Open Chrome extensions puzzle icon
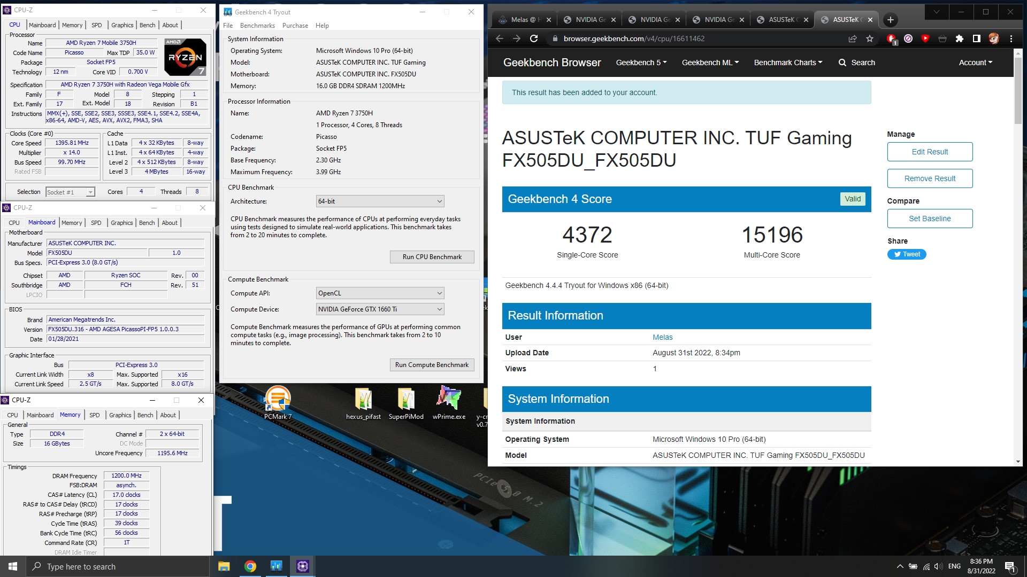The height and width of the screenshot is (577, 1027). tap(960, 38)
